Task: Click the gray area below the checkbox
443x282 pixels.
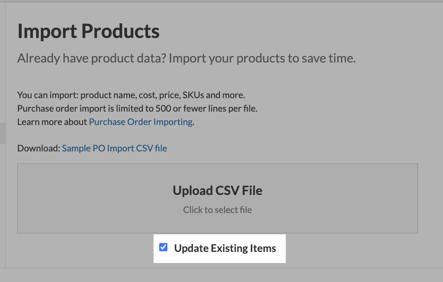Action: point(217,271)
